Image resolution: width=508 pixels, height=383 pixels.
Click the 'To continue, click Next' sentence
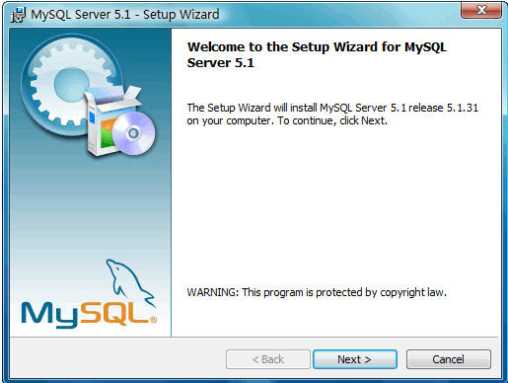pyautogui.click(x=332, y=120)
